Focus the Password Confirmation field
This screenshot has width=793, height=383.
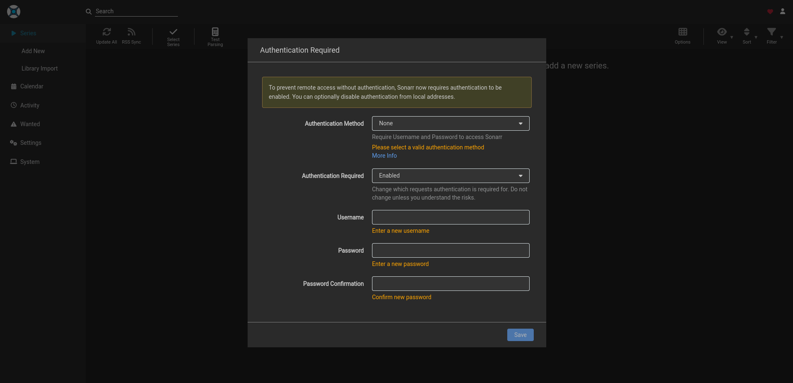tap(451, 283)
